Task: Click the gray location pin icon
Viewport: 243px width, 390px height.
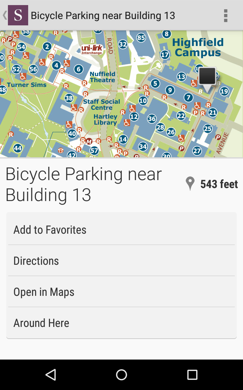Action: (190, 184)
